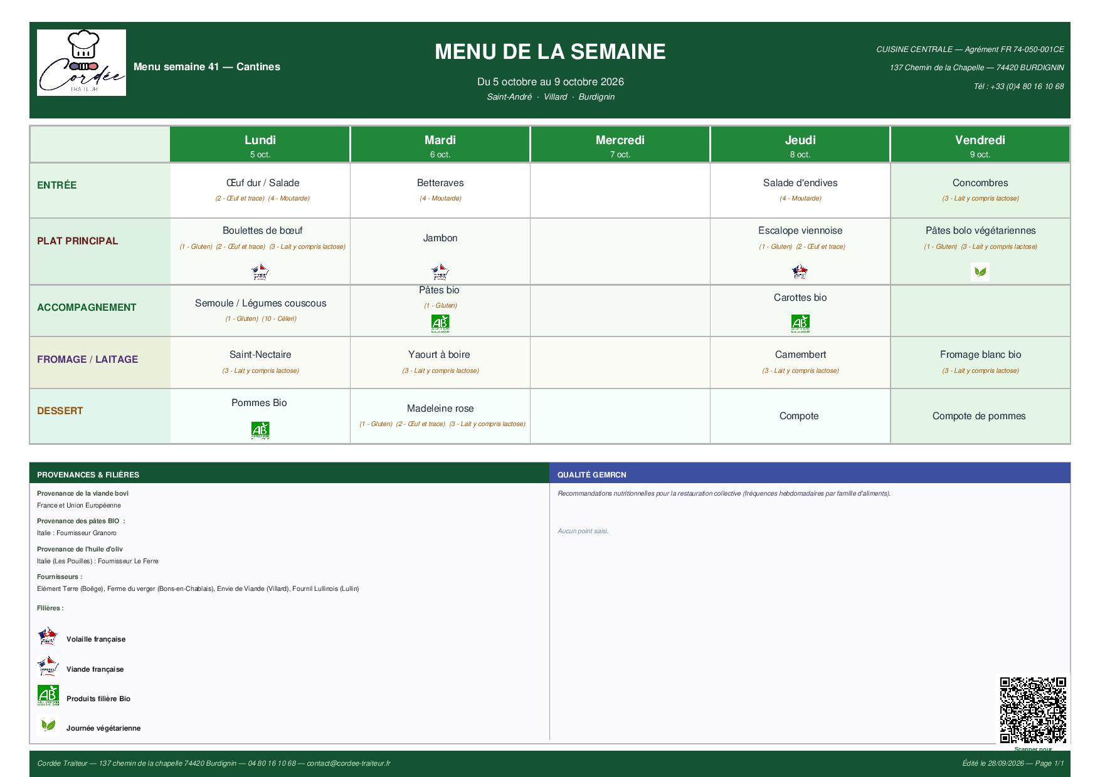
Task: Click the ACCOMPAGNEMENT row label
Action: coord(87,308)
